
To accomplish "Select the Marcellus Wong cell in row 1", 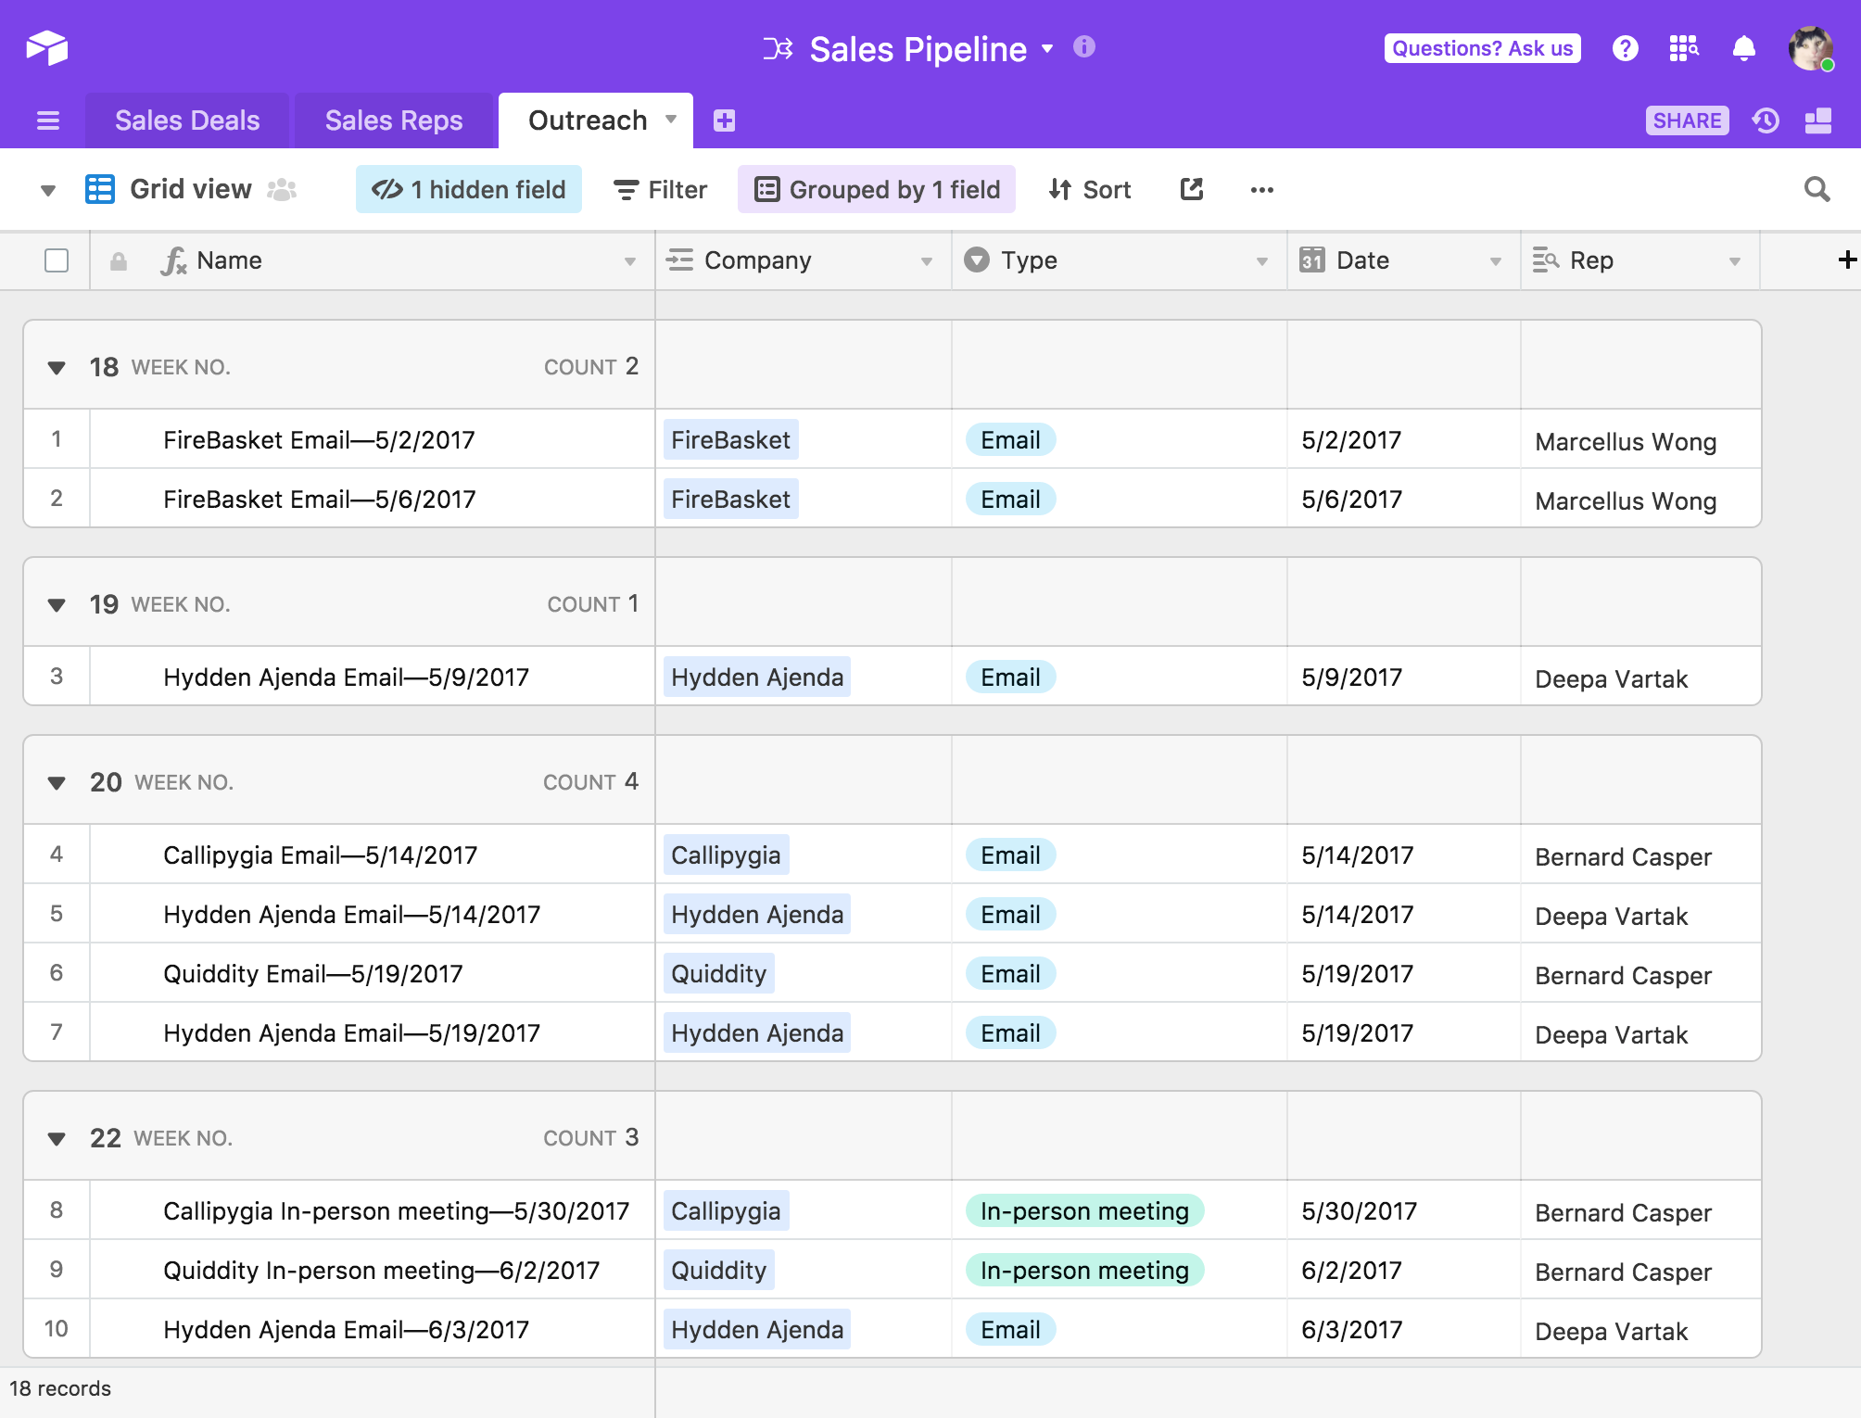I will 1640,439.
